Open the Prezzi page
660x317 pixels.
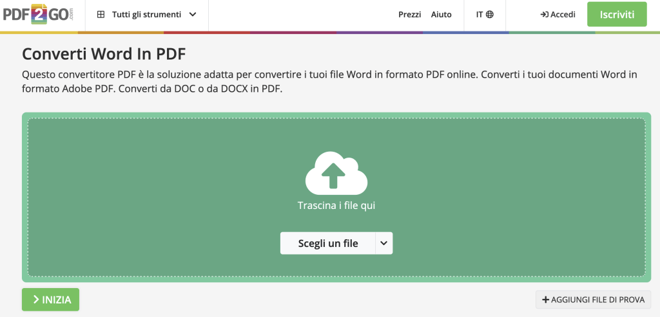[x=409, y=15]
